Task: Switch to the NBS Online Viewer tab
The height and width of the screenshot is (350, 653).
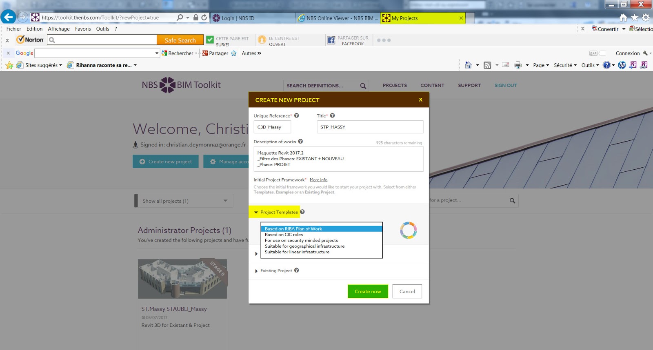Action: coord(338,18)
